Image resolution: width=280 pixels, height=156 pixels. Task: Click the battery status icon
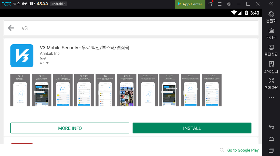(x=246, y=13)
